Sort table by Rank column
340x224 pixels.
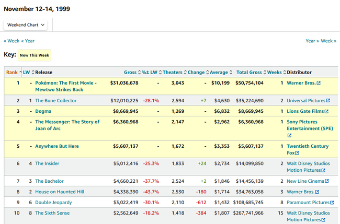click(13, 72)
